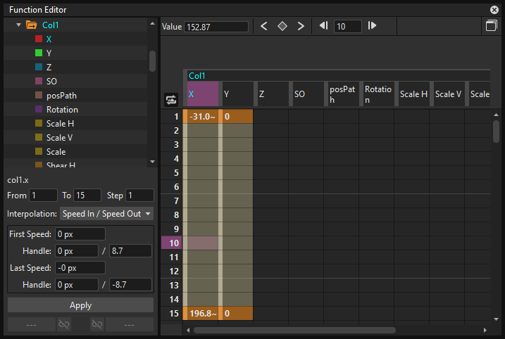Set keyframe with diamond icon
Image resolution: width=505 pixels, height=339 pixels.
tap(282, 26)
